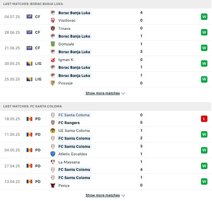Click the UE Santa Coloma crest
Screen dimensions: 212x201
pyautogui.click(x=53, y=130)
